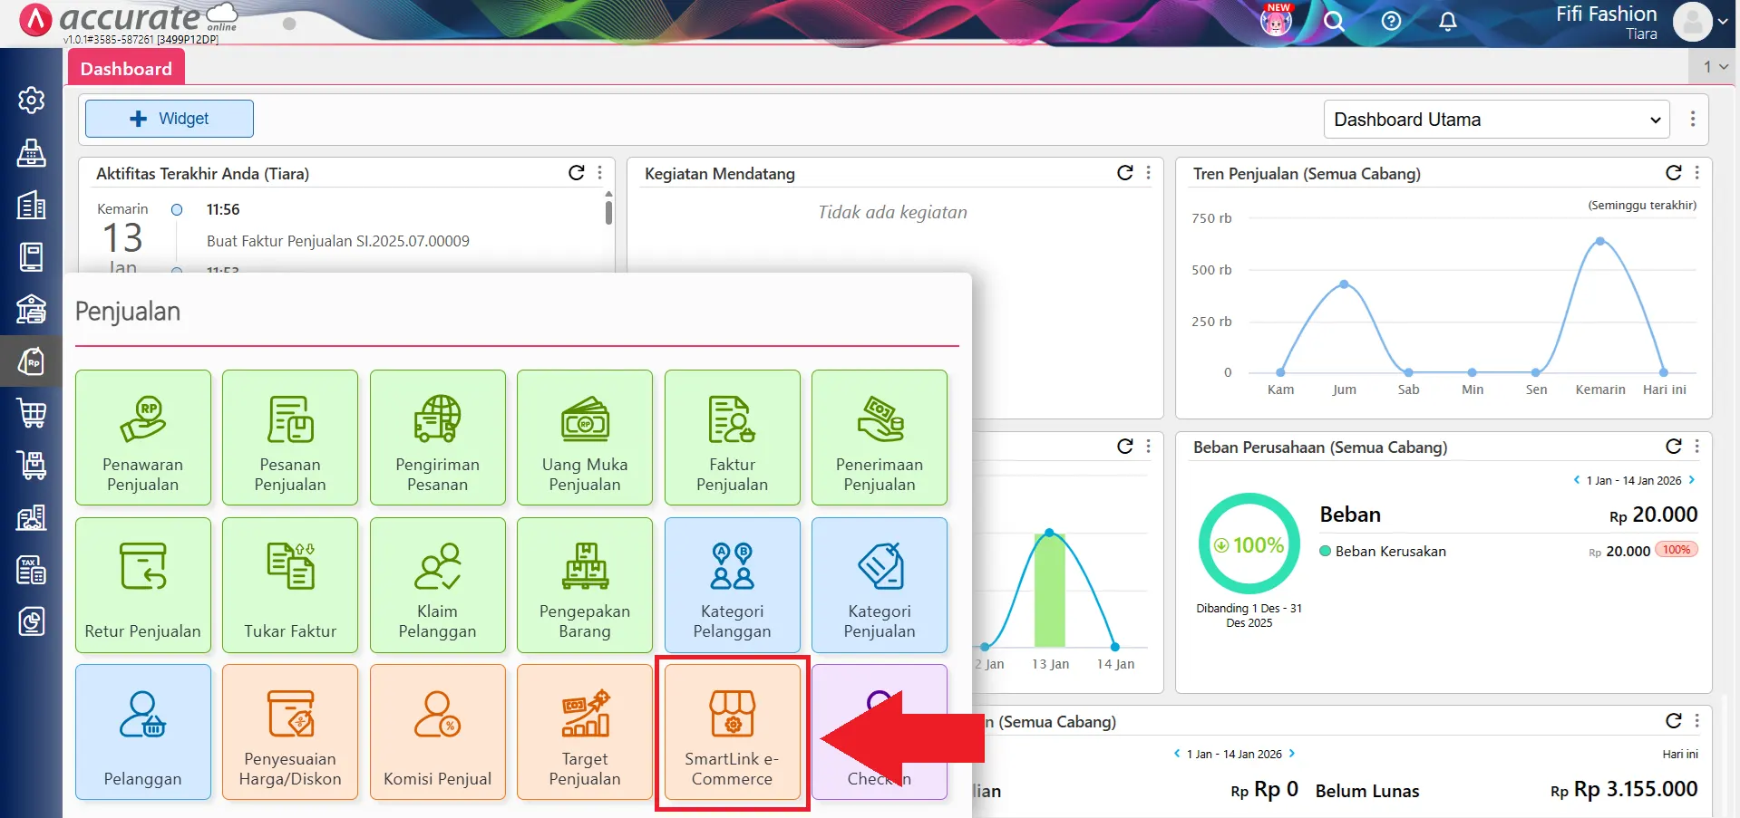Go to next period in Beban widget
1740x818 pixels.
[x=1691, y=480]
